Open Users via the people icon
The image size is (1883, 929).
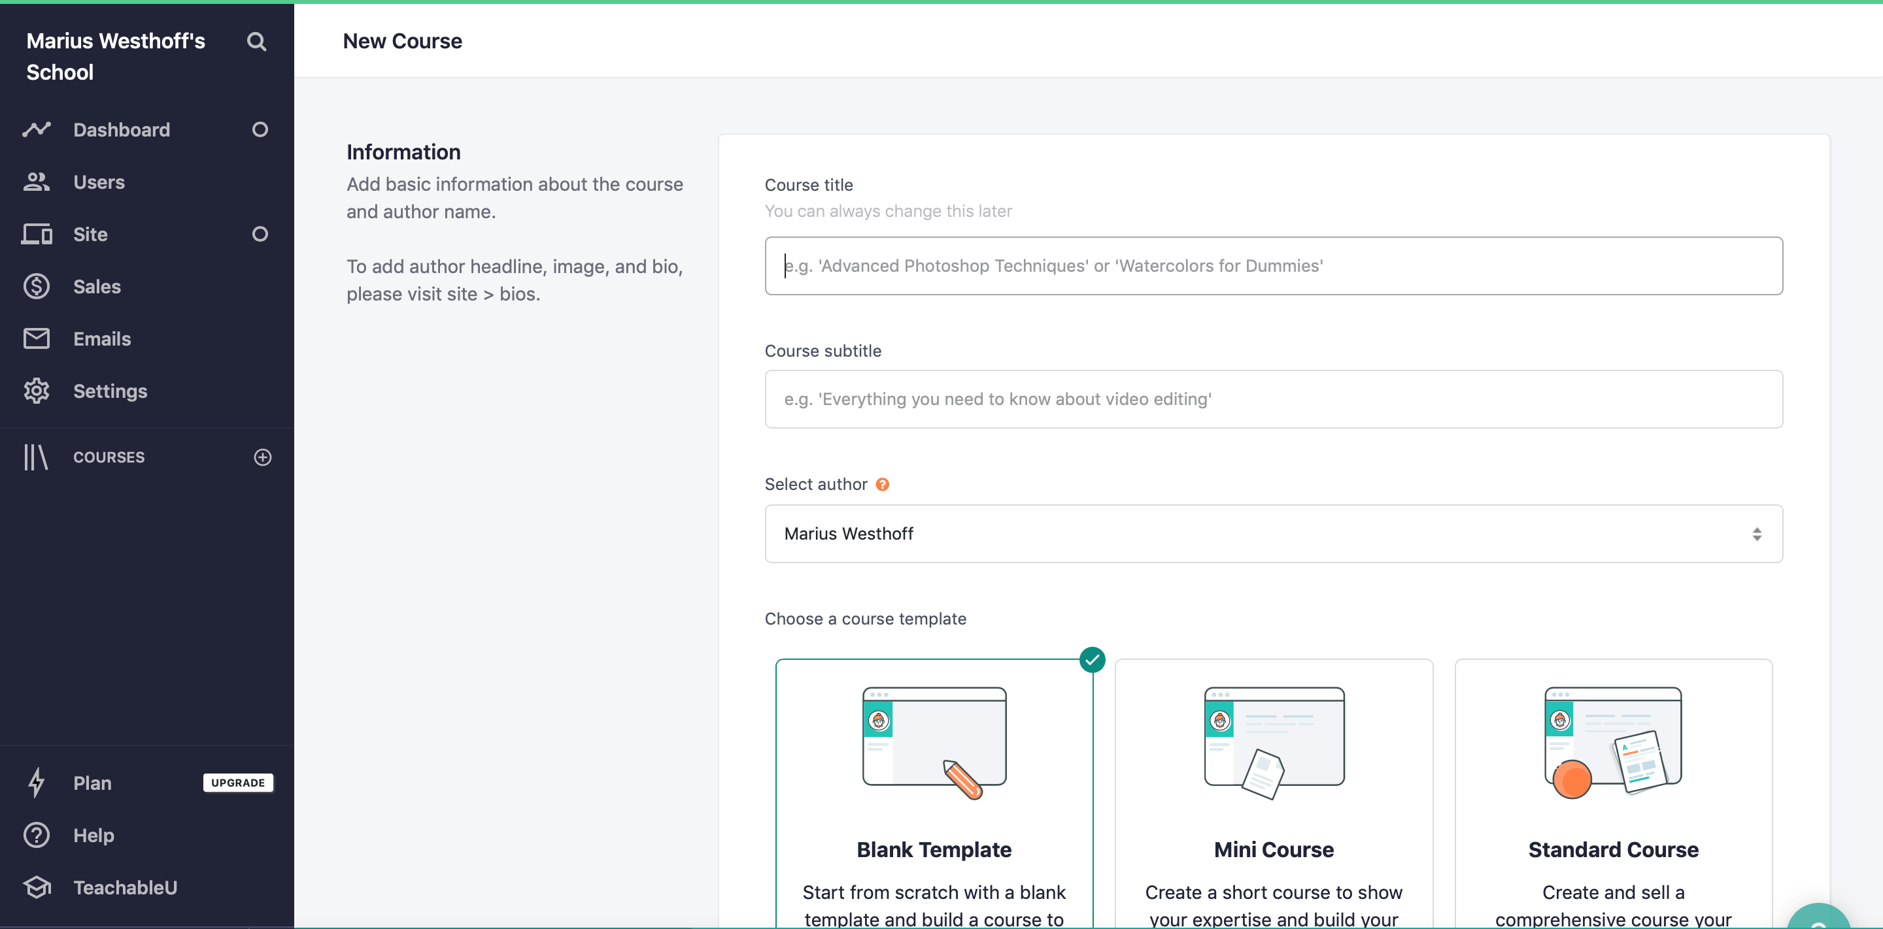pos(37,182)
